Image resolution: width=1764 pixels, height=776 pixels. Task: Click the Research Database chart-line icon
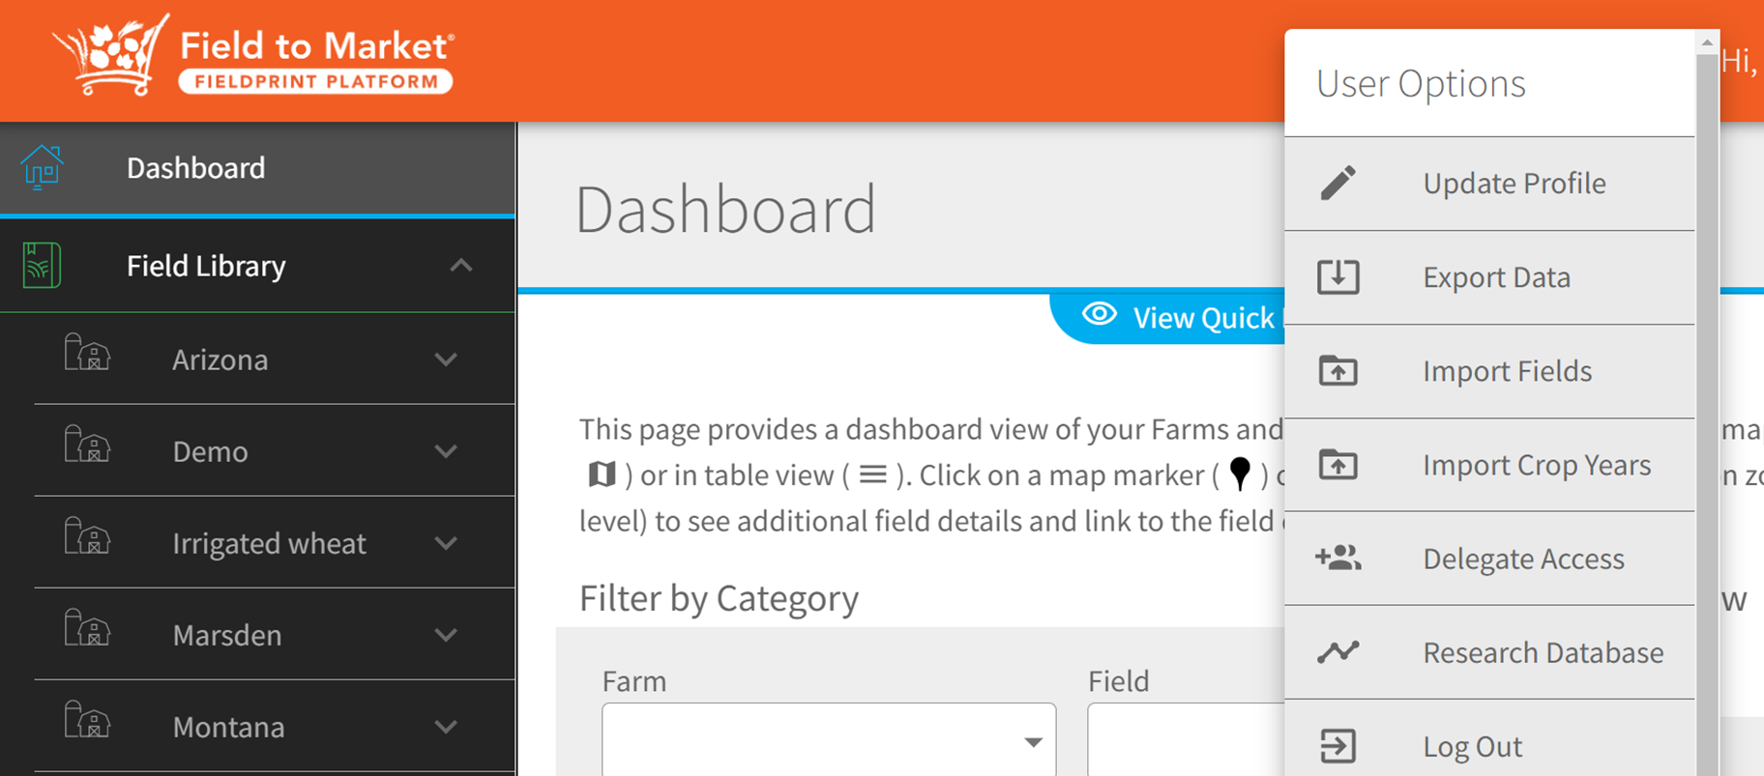coord(1338,652)
